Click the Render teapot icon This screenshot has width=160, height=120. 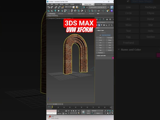point(98,11)
